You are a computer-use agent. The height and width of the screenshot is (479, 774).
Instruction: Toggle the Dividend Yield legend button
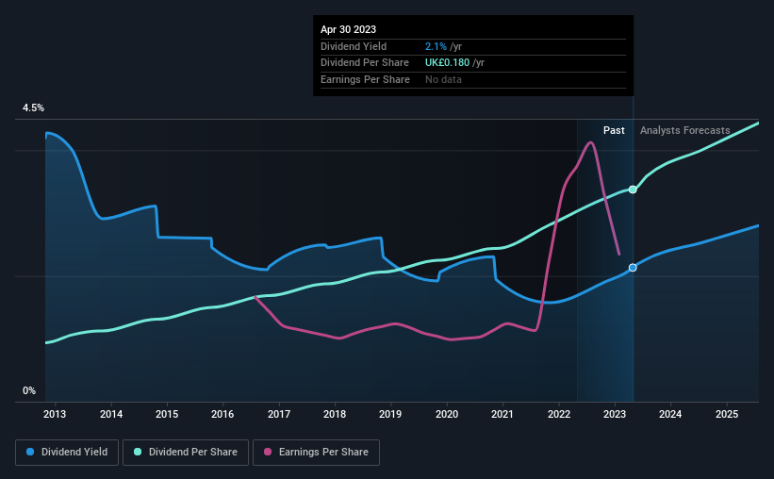[67, 453]
